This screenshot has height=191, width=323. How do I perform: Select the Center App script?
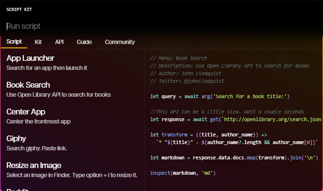pyautogui.click(x=72, y=116)
